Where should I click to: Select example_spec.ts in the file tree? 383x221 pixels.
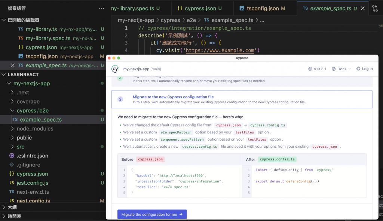(x=53, y=120)
